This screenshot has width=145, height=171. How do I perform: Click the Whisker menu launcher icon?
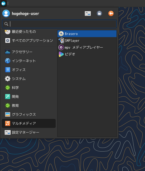click(x=3, y=3)
